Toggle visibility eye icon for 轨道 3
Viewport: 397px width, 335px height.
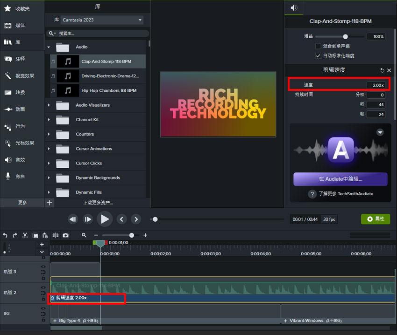coord(43,266)
